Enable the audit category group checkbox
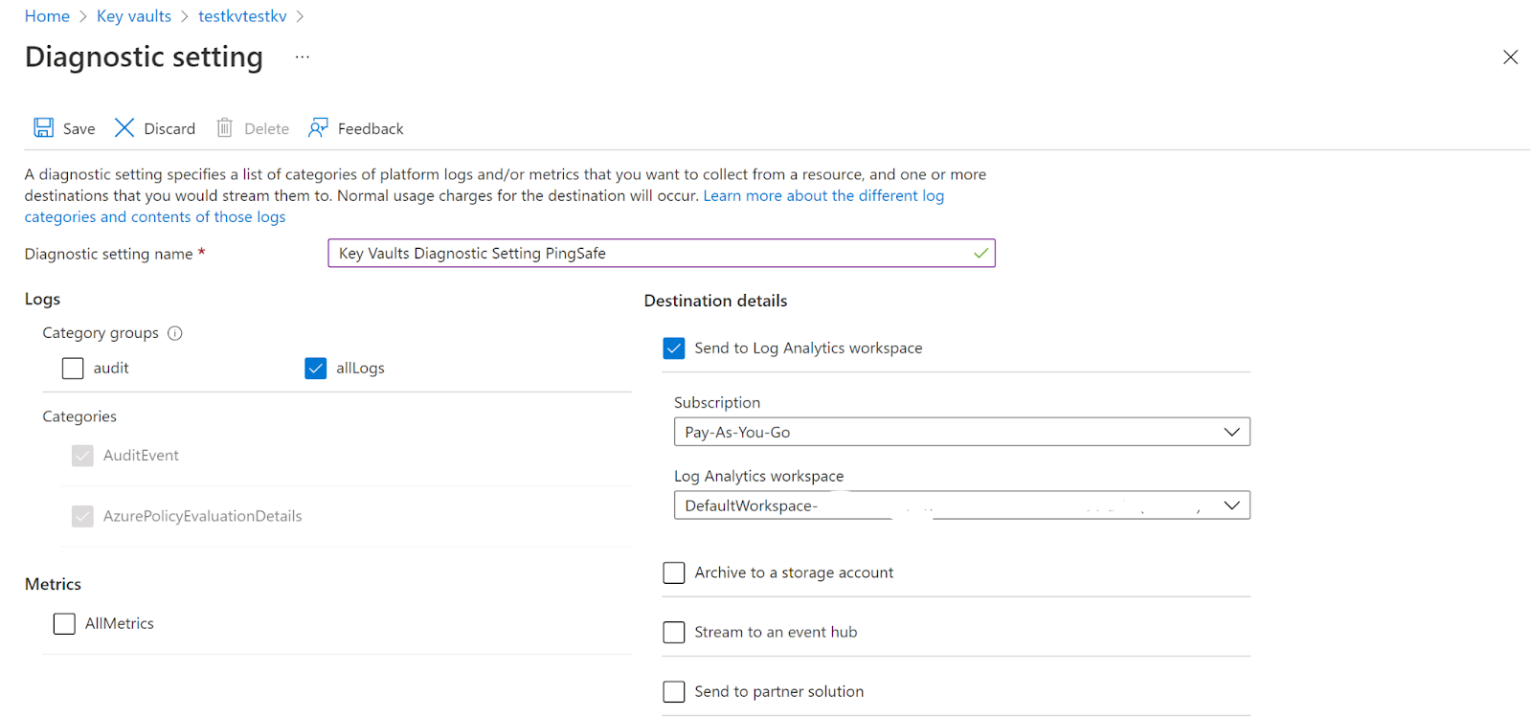Screen dimensions: 1532x717 (x=73, y=369)
